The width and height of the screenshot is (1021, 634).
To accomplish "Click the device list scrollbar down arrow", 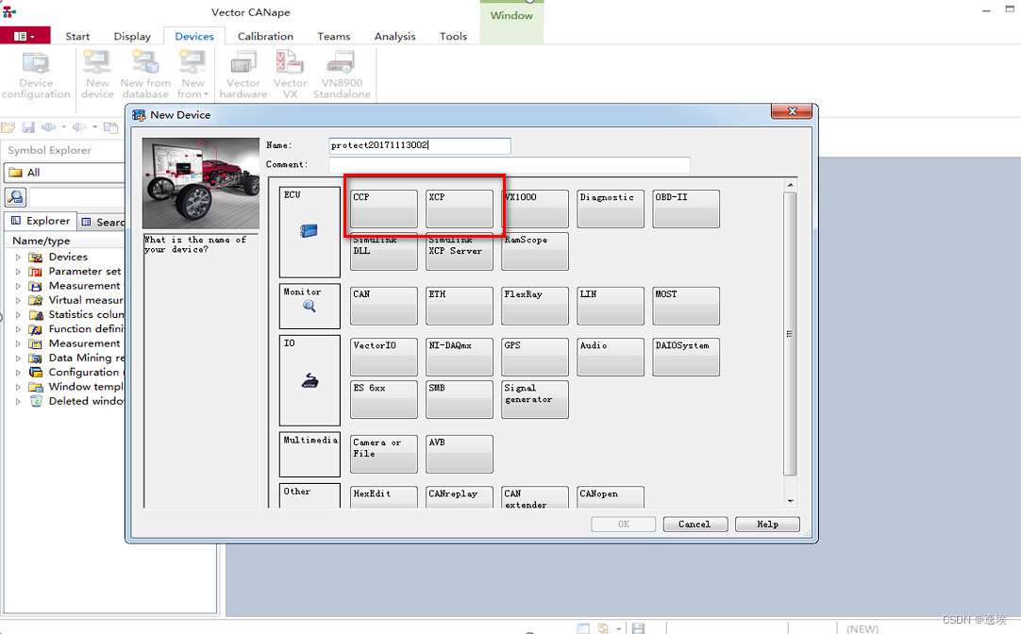I will (790, 501).
